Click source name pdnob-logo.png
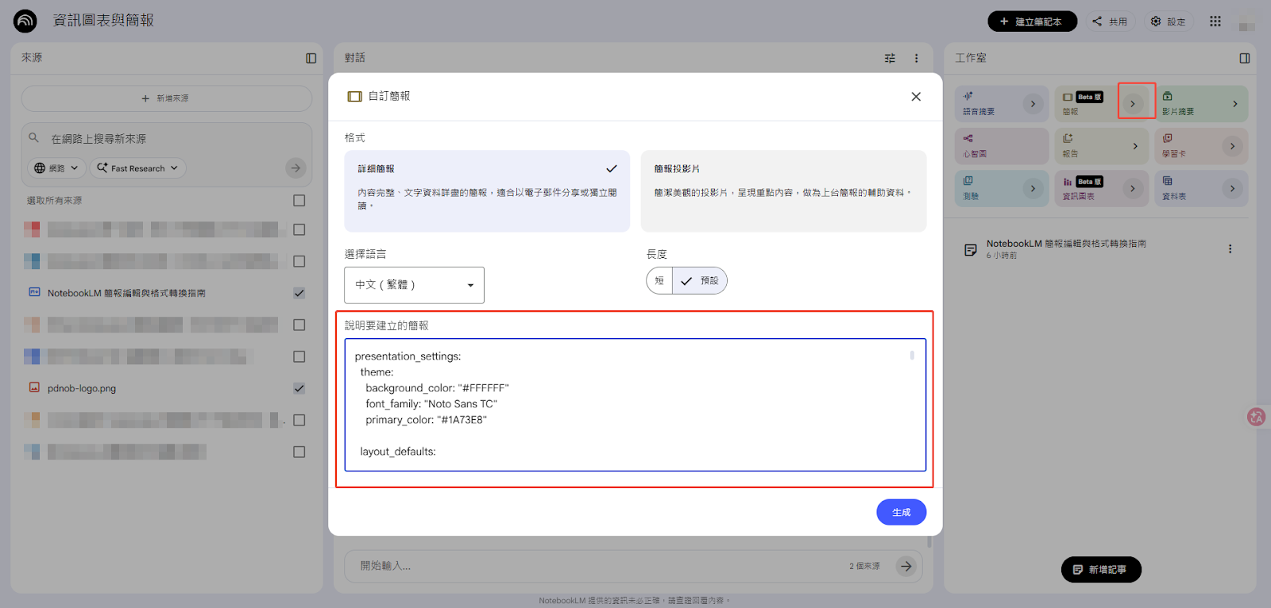Screen dimensions: 1271x608 82,388
